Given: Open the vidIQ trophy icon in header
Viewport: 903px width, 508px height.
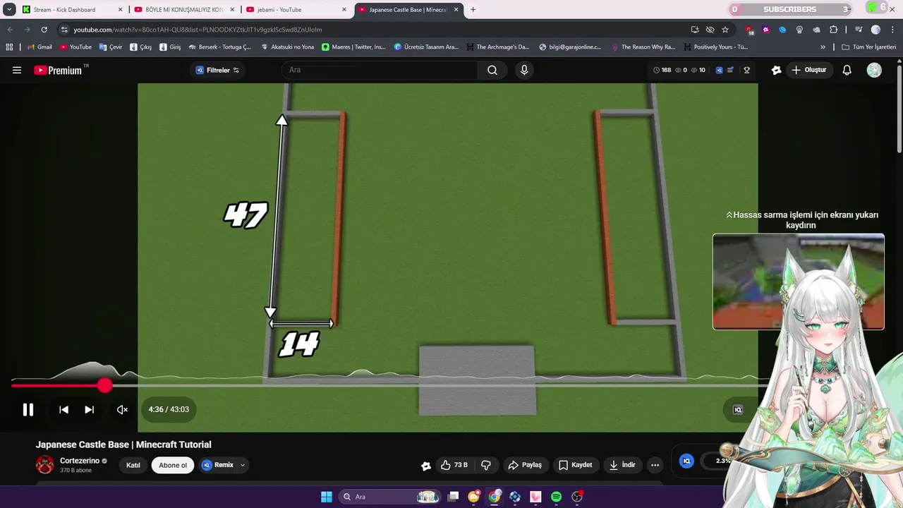Looking at the screenshot, I should coord(746,70).
